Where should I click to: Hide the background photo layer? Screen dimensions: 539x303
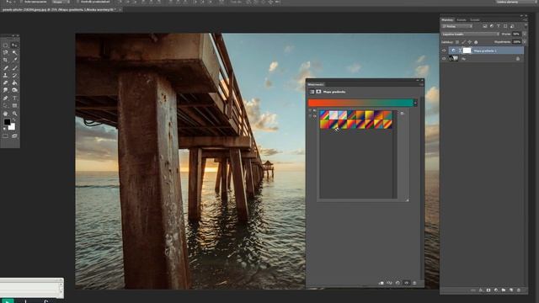[x=444, y=59]
